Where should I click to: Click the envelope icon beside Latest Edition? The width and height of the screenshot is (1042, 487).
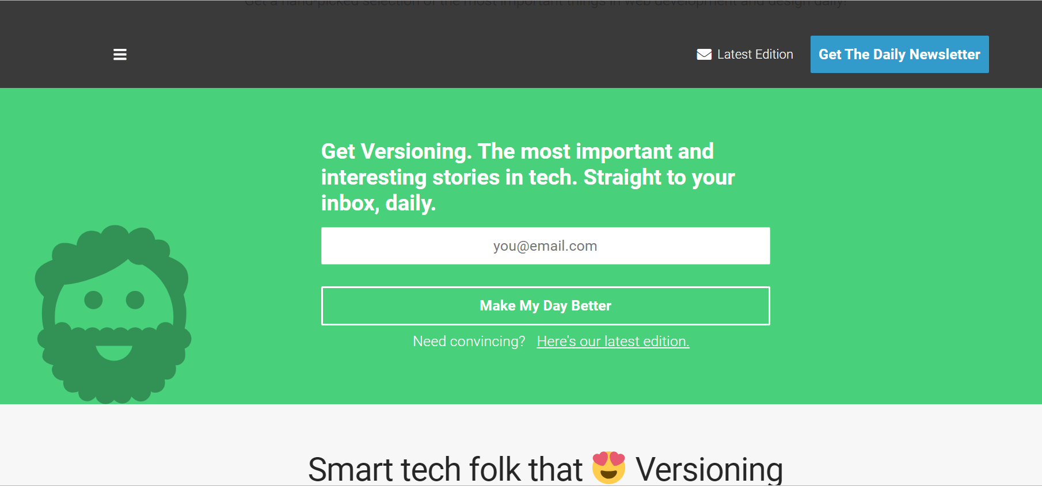(704, 55)
